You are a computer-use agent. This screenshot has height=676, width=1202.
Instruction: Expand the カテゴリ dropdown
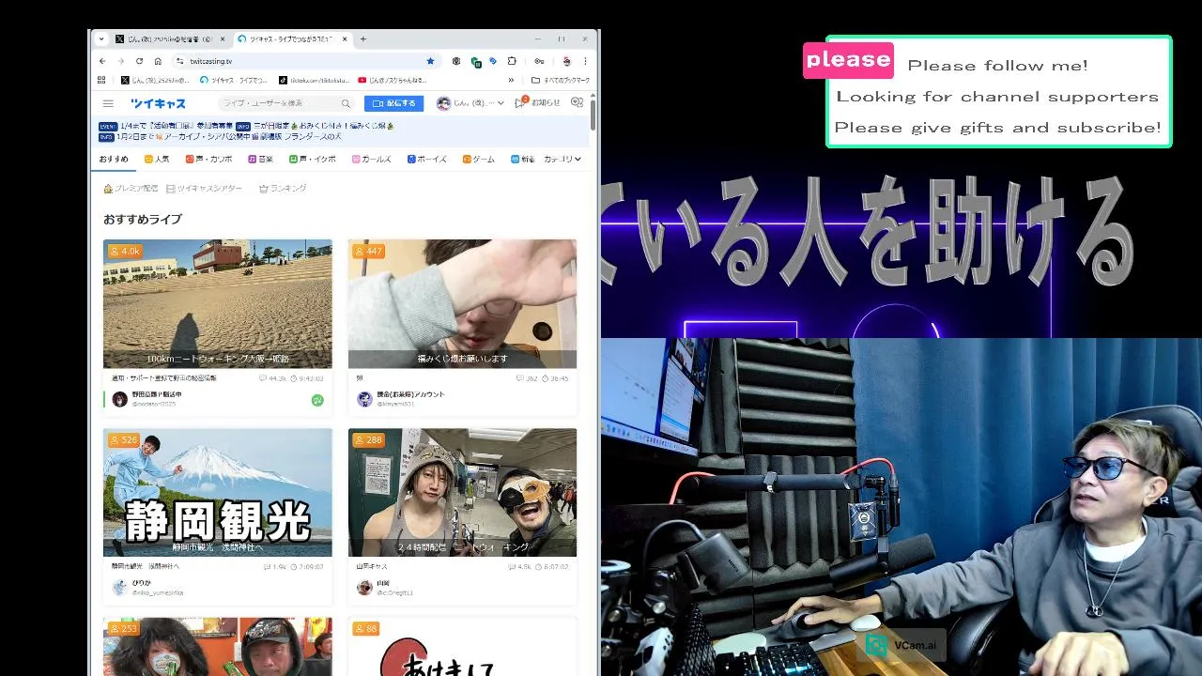(x=562, y=160)
